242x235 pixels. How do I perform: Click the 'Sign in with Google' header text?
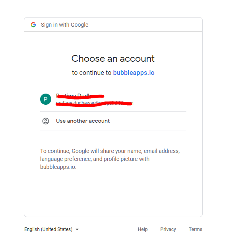click(64, 25)
